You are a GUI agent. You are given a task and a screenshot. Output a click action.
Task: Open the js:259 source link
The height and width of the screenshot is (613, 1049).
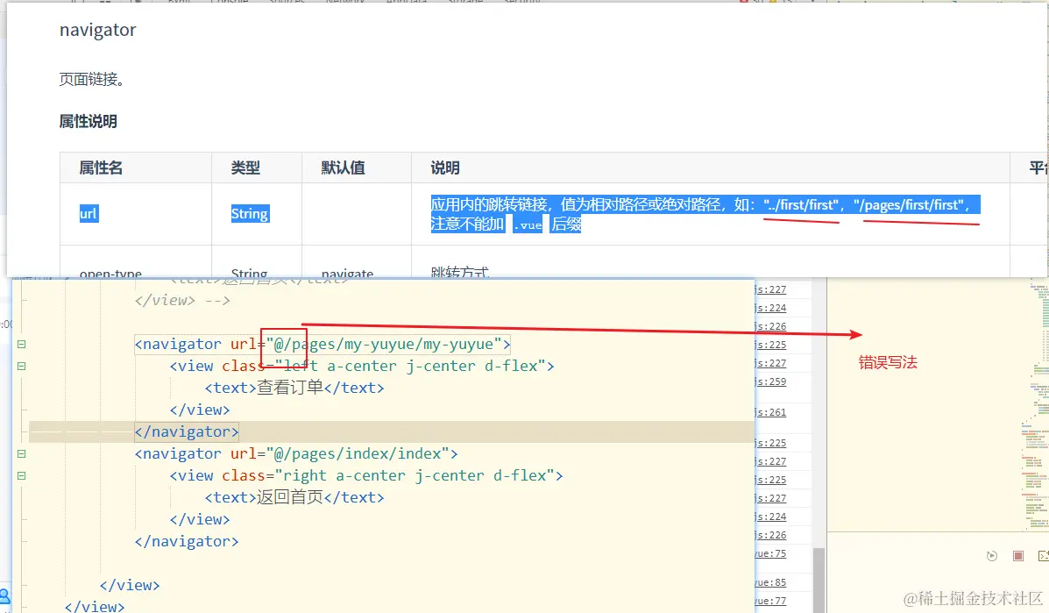770,381
